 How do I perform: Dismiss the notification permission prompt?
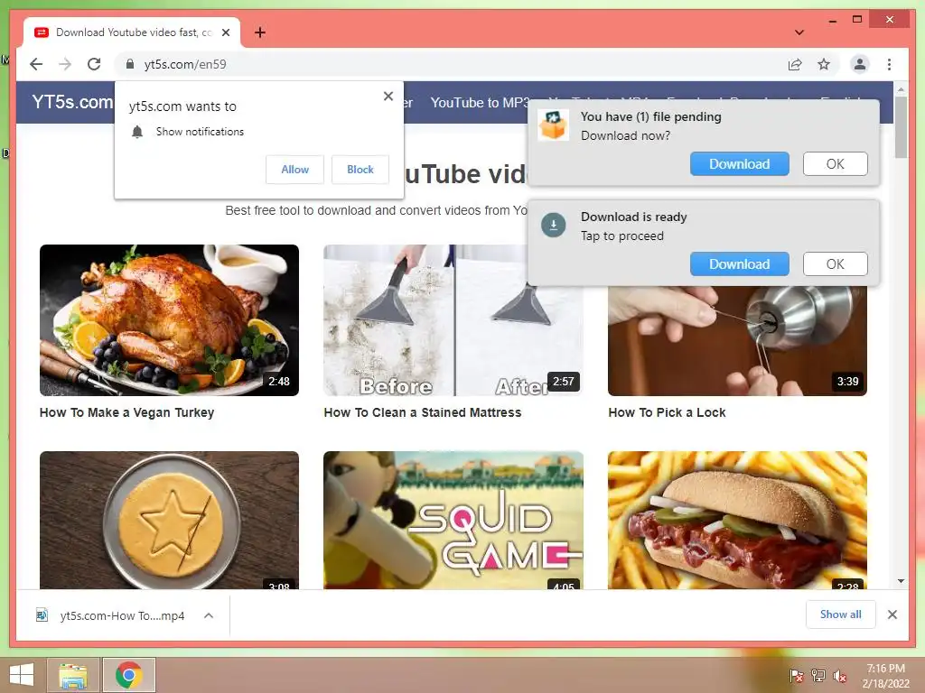click(388, 96)
